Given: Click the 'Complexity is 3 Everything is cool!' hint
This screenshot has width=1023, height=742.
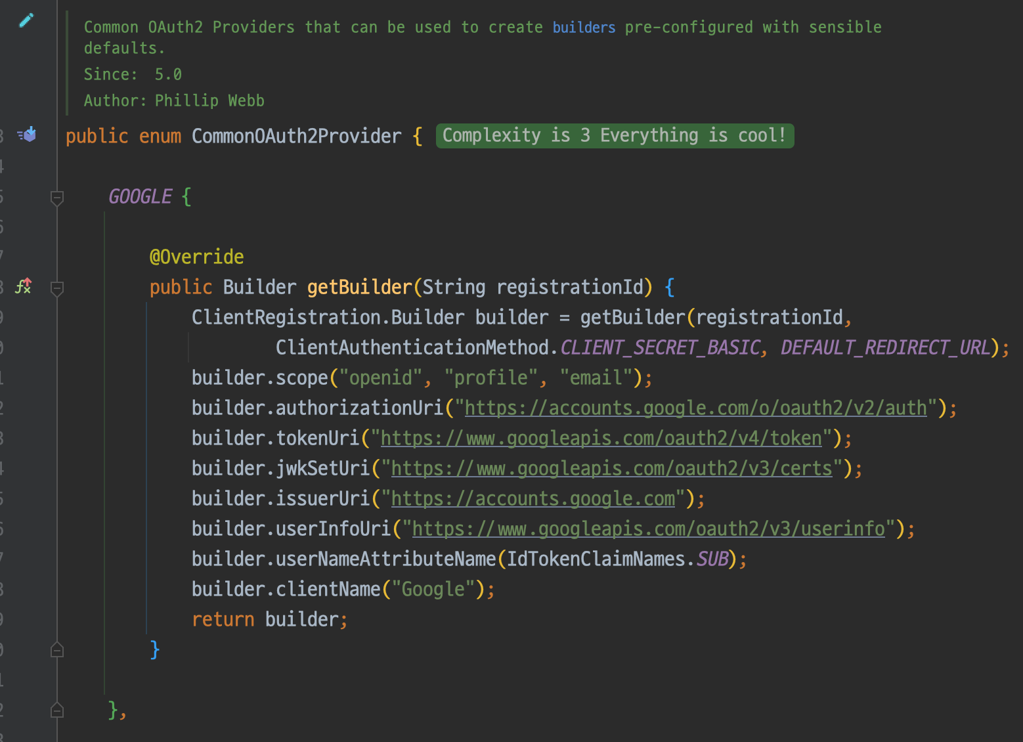Looking at the screenshot, I should (x=615, y=135).
